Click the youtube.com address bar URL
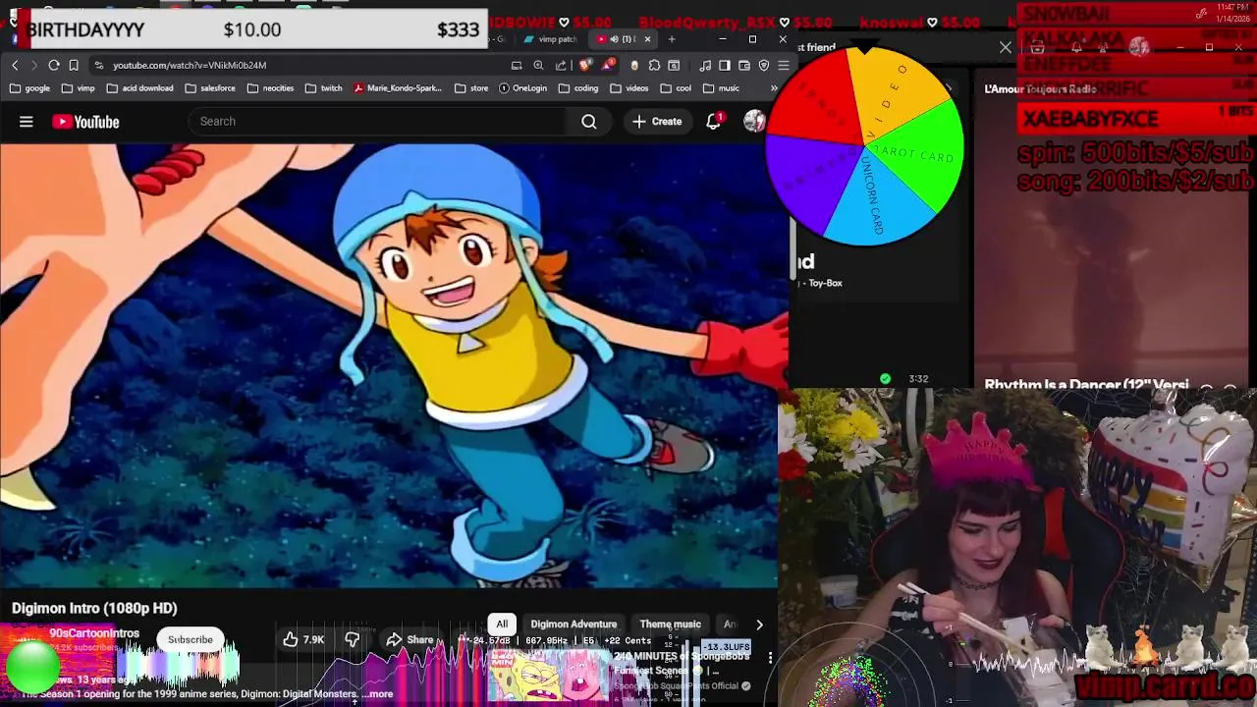This screenshot has height=707, width=1257. [190, 65]
